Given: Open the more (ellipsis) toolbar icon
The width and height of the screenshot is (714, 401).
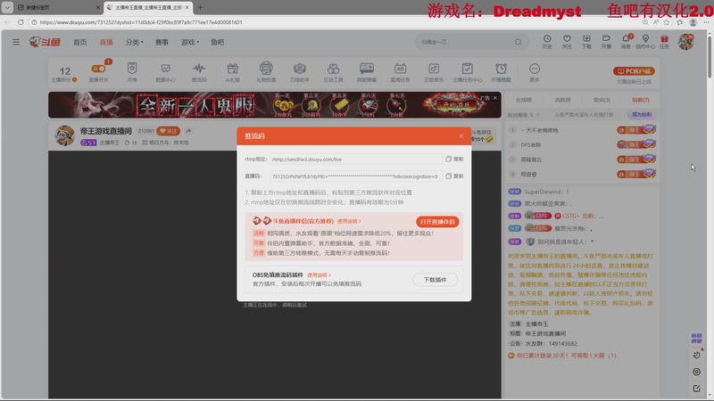Looking at the screenshot, I should (x=535, y=72).
